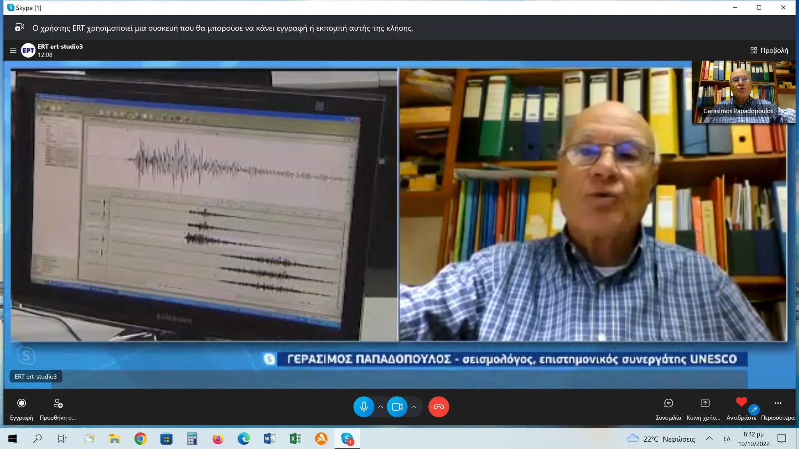This screenshot has width=799, height=449.
Task: Show hidden system tray icons chevron
Action: pyautogui.click(x=709, y=439)
